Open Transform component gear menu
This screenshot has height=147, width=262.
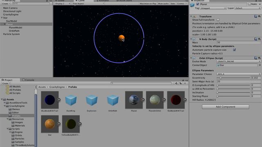259,16
